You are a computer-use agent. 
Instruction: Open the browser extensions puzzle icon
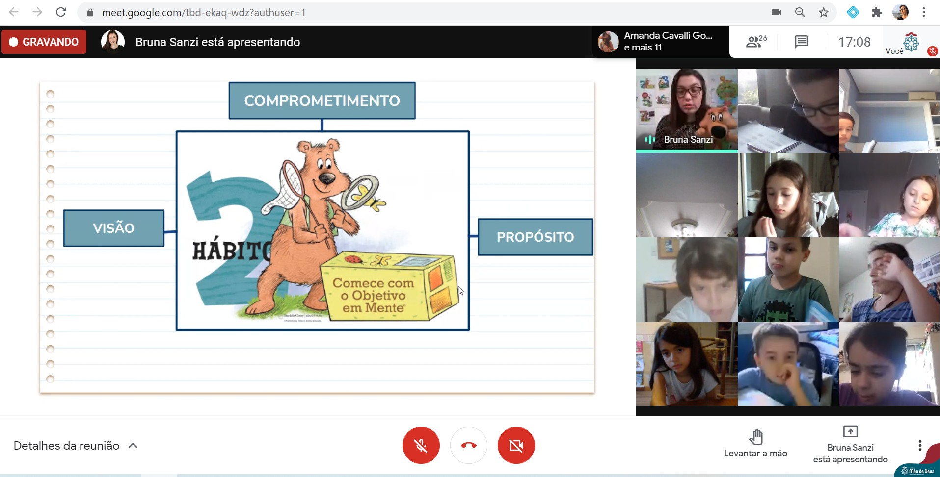click(x=877, y=12)
